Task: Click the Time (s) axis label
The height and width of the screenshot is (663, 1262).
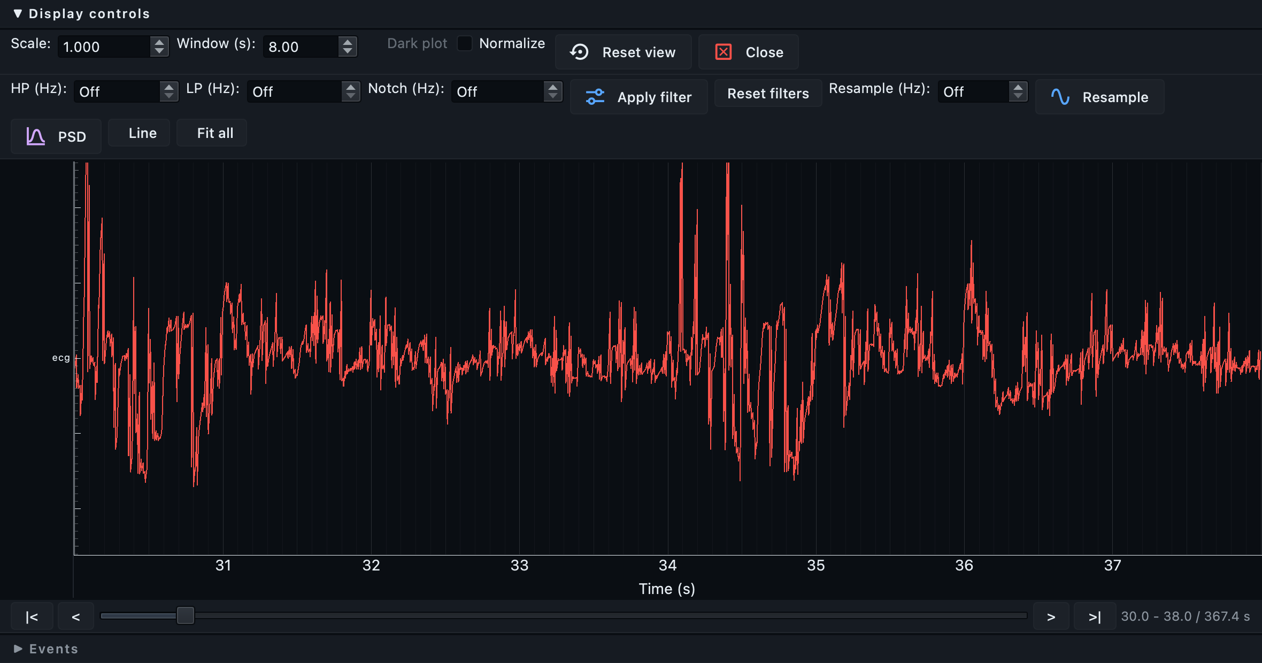Action: (x=667, y=589)
